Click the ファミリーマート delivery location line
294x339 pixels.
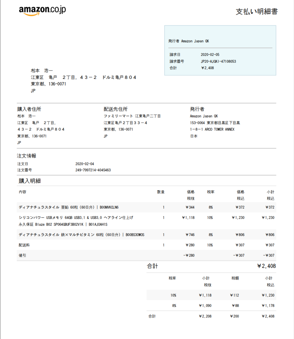(132, 116)
